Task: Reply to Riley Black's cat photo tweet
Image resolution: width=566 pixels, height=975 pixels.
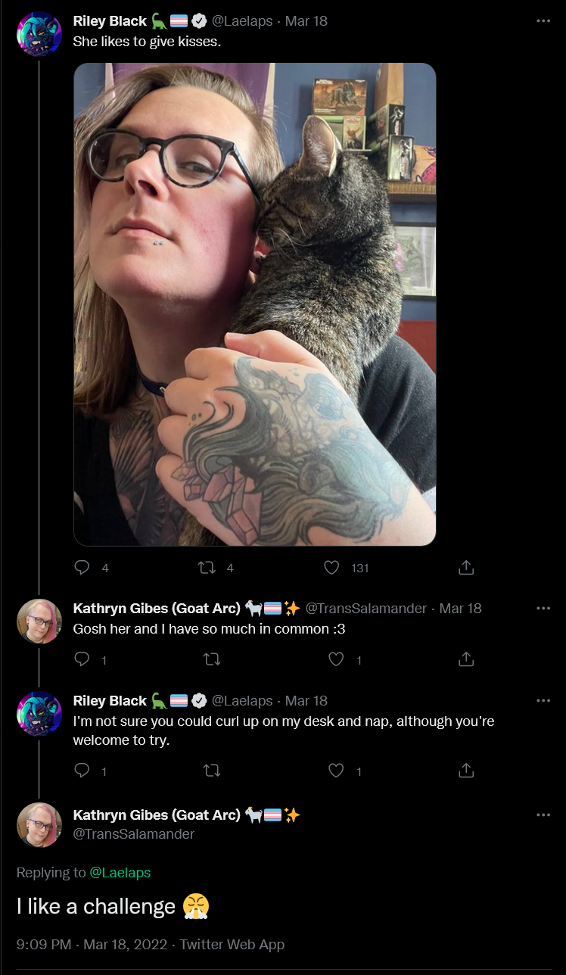Action: [82, 567]
